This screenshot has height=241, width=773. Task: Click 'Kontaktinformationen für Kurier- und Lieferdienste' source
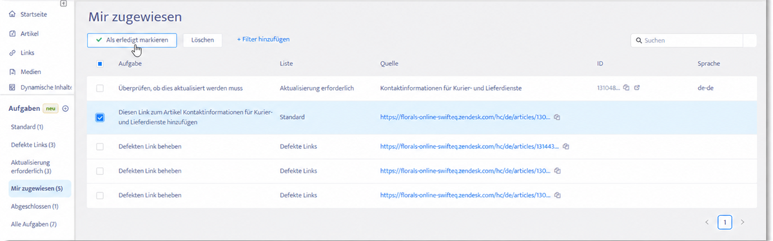click(451, 88)
